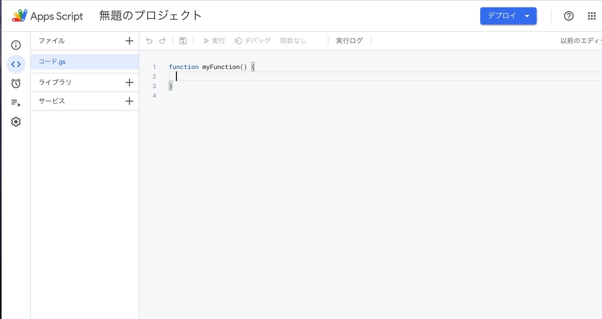Viewport: 602px width, 319px height.
Task: Open the デプロイ dropdown arrow
Action: tap(525, 15)
